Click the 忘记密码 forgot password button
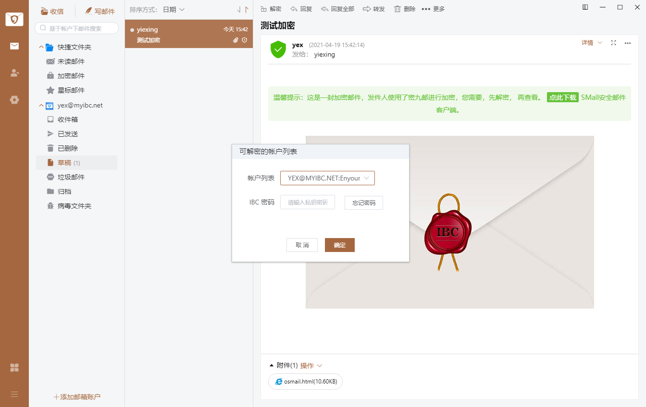 [x=363, y=203]
